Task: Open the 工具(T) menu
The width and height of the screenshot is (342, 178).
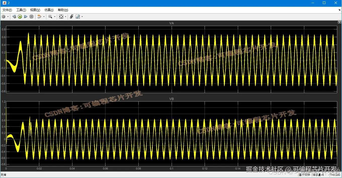Action: pyautogui.click(x=21, y=10)
